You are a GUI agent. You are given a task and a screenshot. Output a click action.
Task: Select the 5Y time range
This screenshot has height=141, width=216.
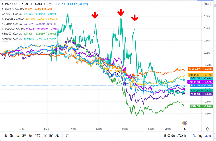pos(51,136)
